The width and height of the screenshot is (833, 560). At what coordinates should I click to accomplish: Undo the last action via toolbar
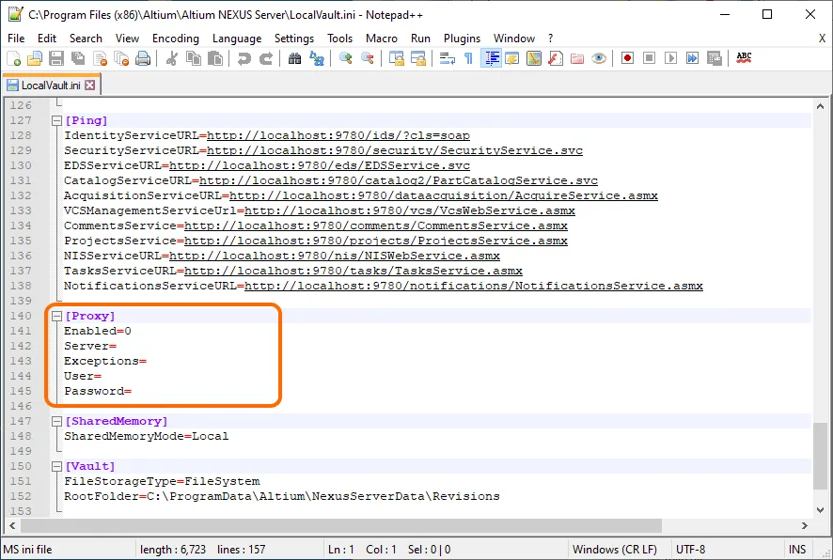point(244,58)
